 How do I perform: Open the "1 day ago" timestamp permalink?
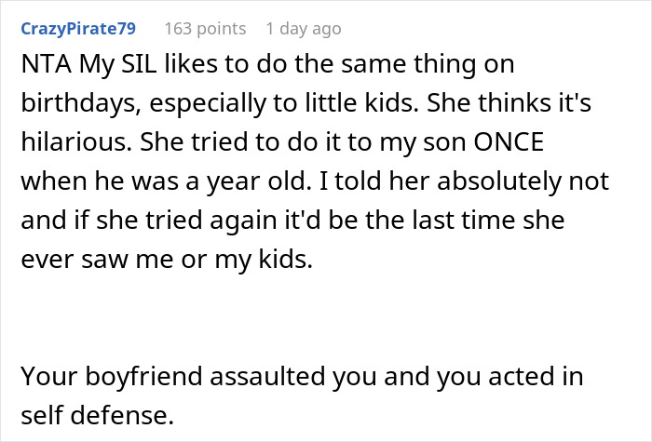pyautogui.click(x=303, y=29)
